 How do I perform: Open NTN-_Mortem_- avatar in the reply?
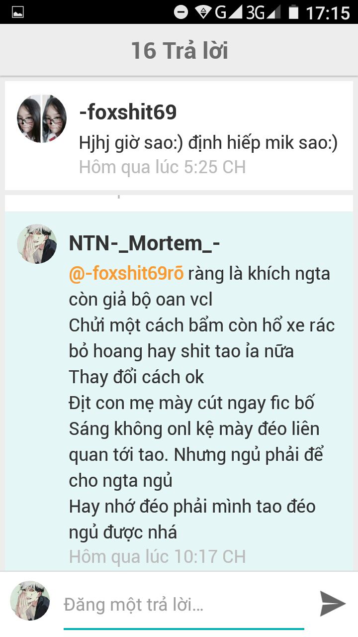pyautogui.click(x=37, y=243)
